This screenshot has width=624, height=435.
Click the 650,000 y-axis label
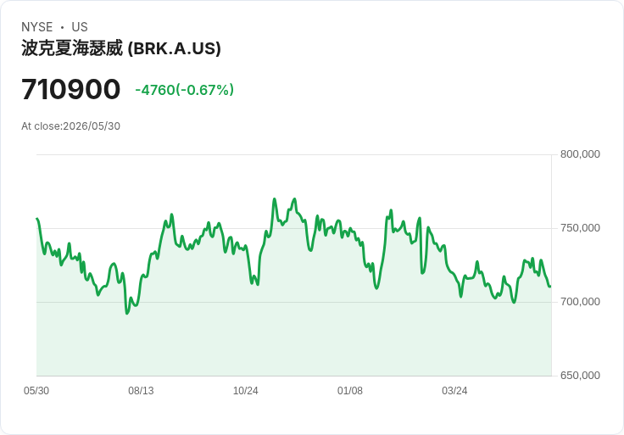pyautogui.click(x=580, y=376)
